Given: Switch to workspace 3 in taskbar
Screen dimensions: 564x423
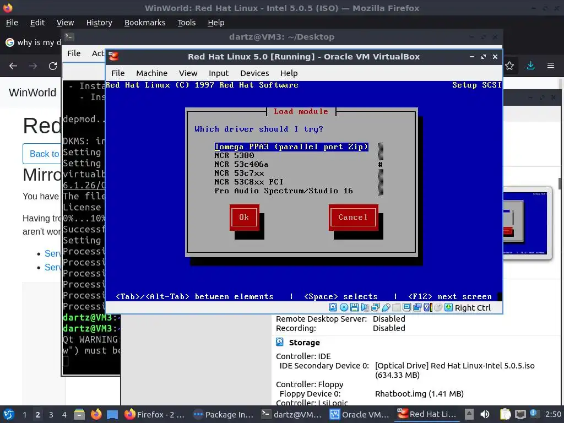Looking at the screenshot, I should (x=51, y=414).
